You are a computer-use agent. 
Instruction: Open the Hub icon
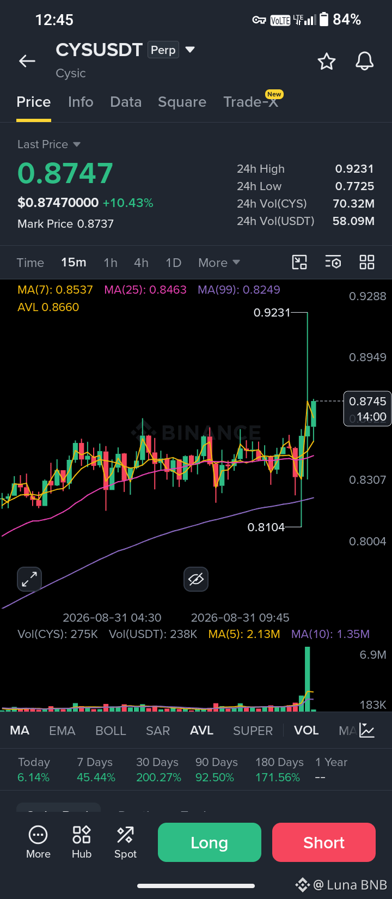coord(82,842)
